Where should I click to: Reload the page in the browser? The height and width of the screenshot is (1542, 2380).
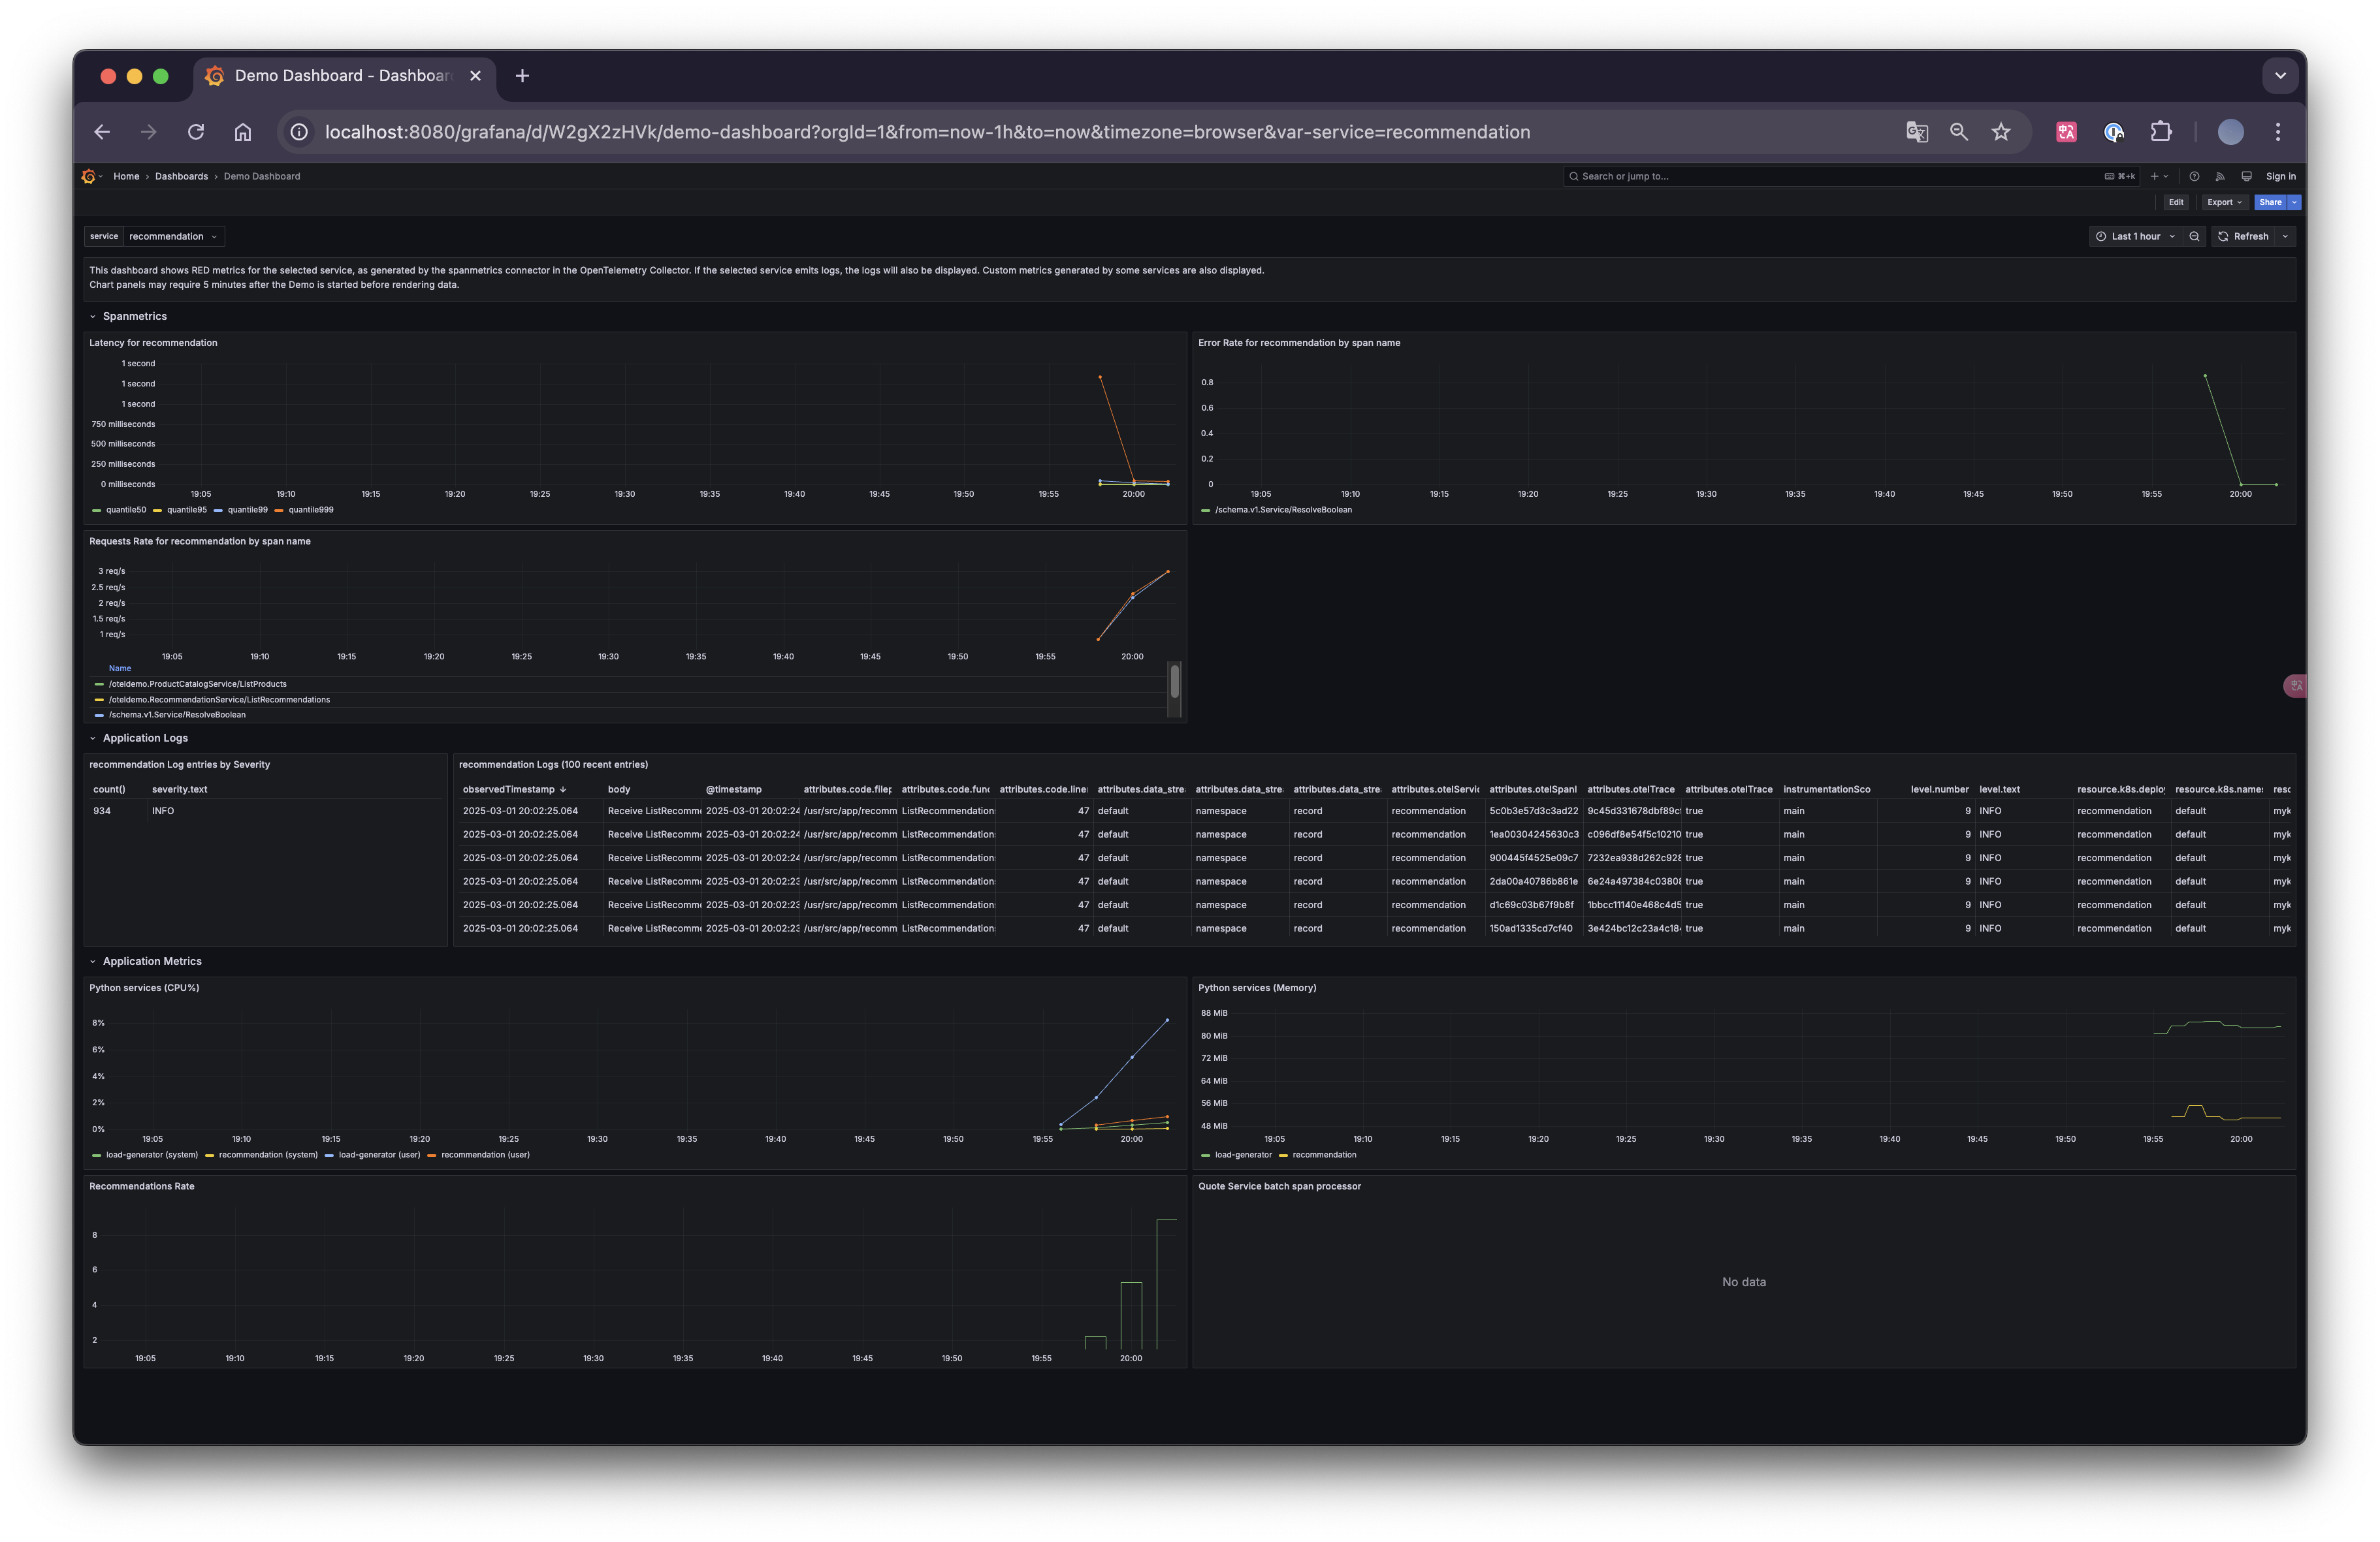coord(196,132)
